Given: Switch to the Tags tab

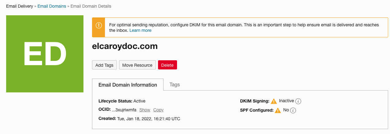Looking at the screenshot, I should pos(175,85).
